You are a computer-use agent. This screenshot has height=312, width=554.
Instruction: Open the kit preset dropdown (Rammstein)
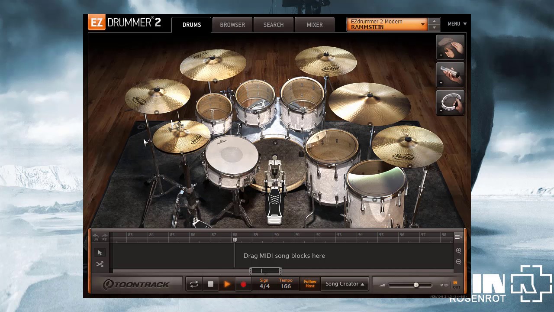[x=387, y=24]
